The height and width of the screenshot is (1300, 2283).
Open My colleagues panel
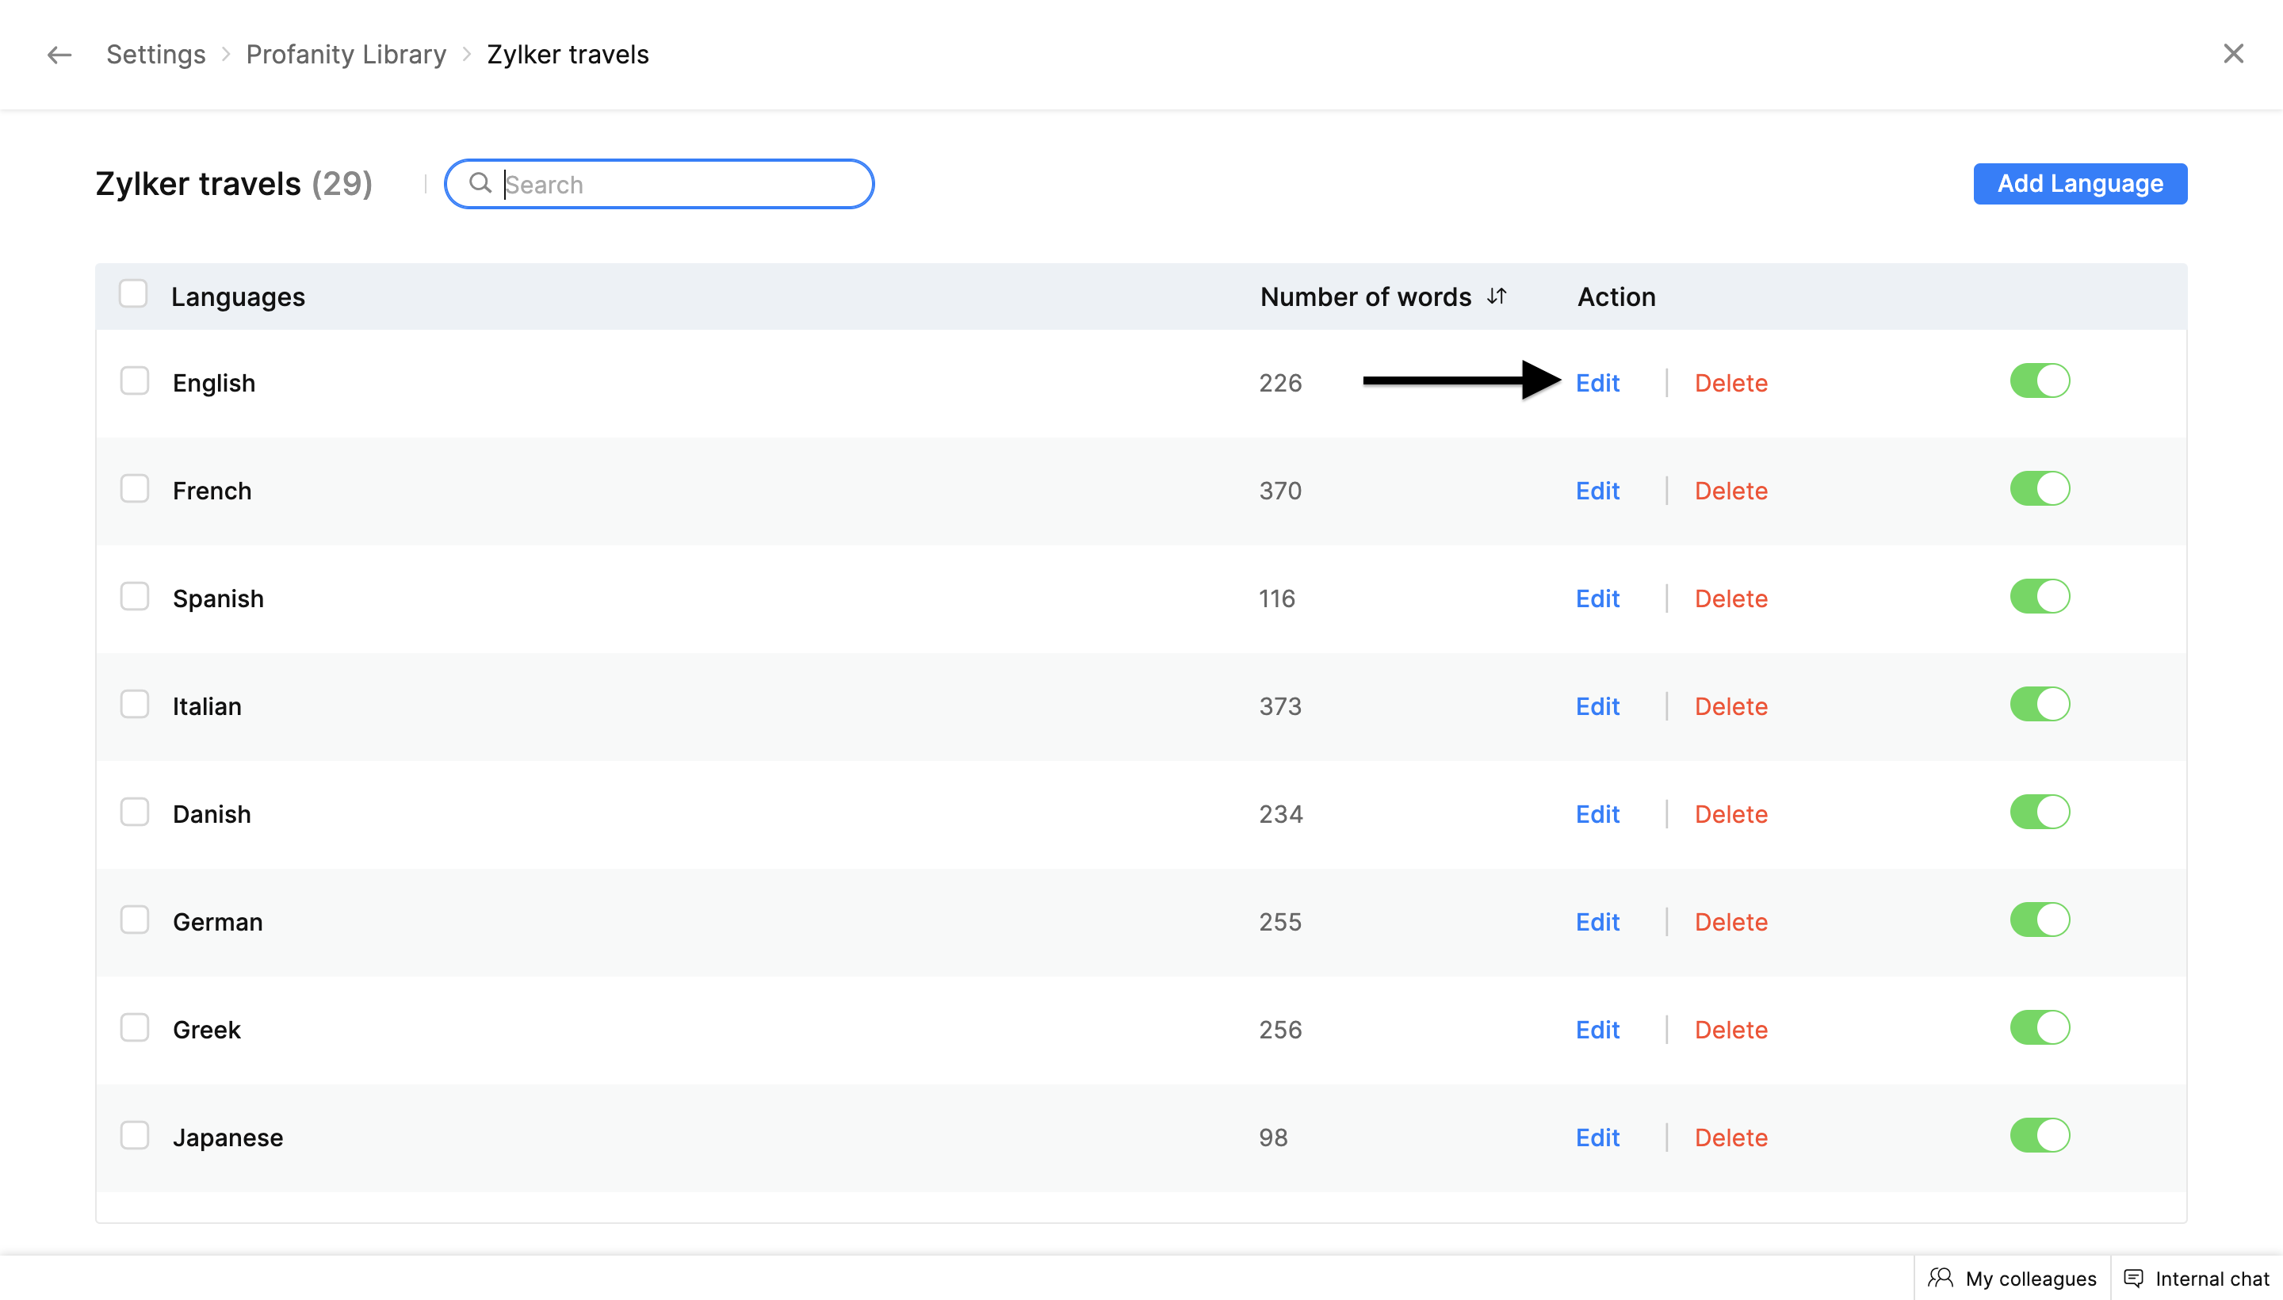pos(2013,1278)
